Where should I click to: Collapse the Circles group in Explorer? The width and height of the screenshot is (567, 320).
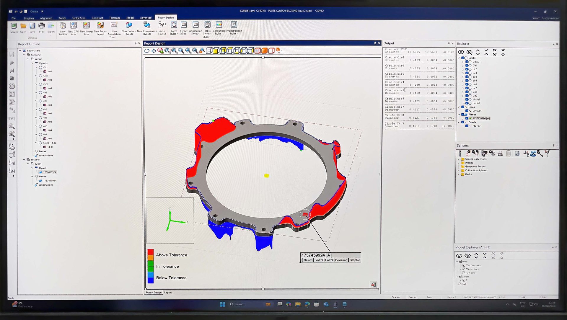tap(459, 58)
